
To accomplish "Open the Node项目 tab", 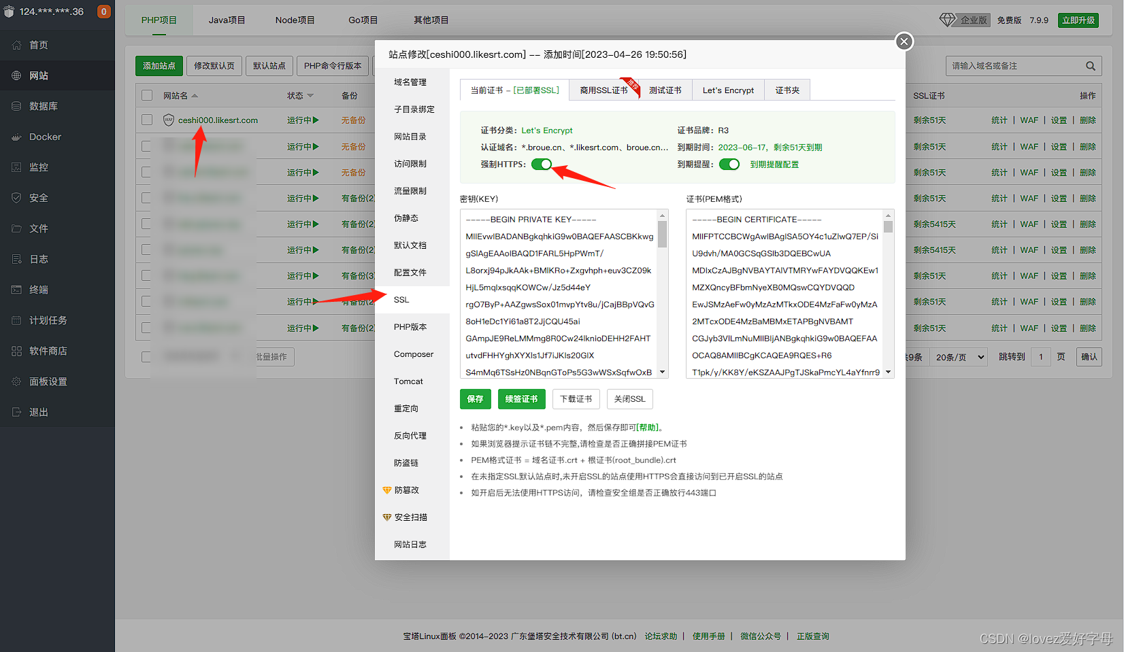I will [x=295, y=20].
